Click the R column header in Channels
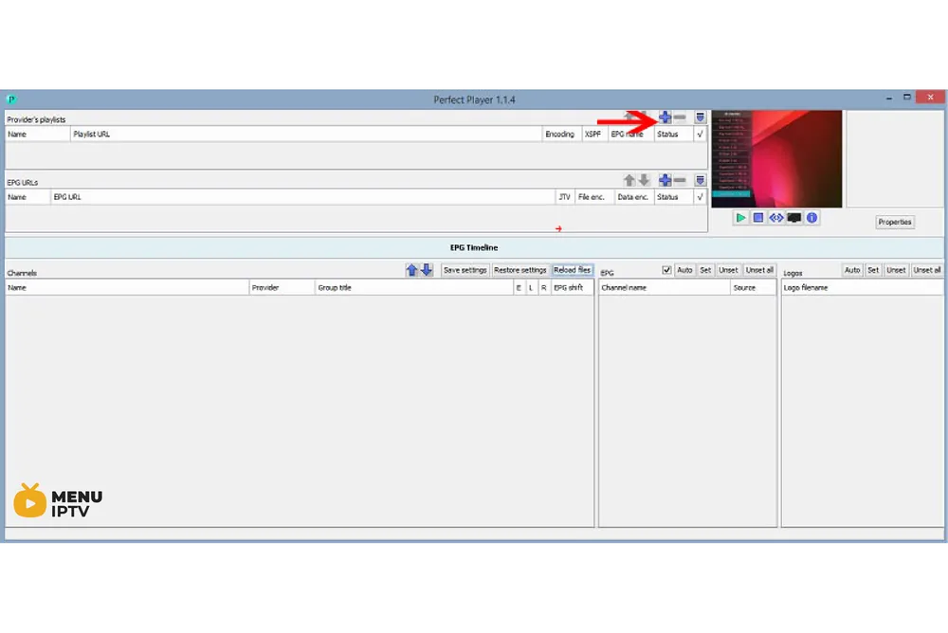Image resolution: width=948 pixels, height=633 pixels. point(543,288)
